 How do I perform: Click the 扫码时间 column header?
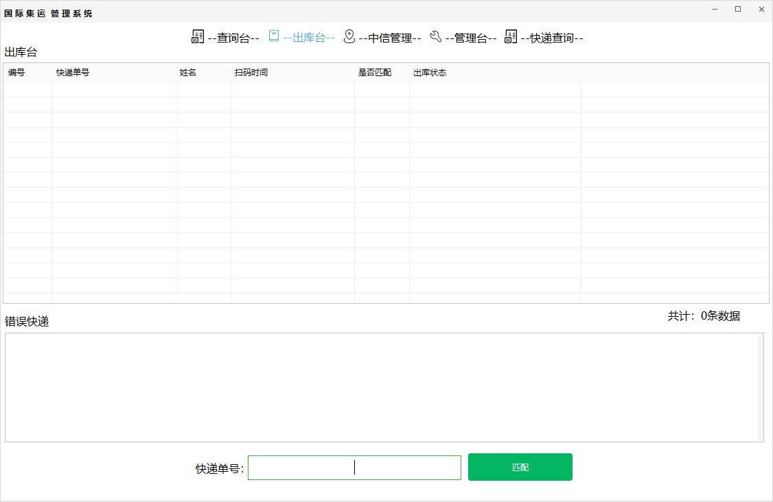coord(292,73)
